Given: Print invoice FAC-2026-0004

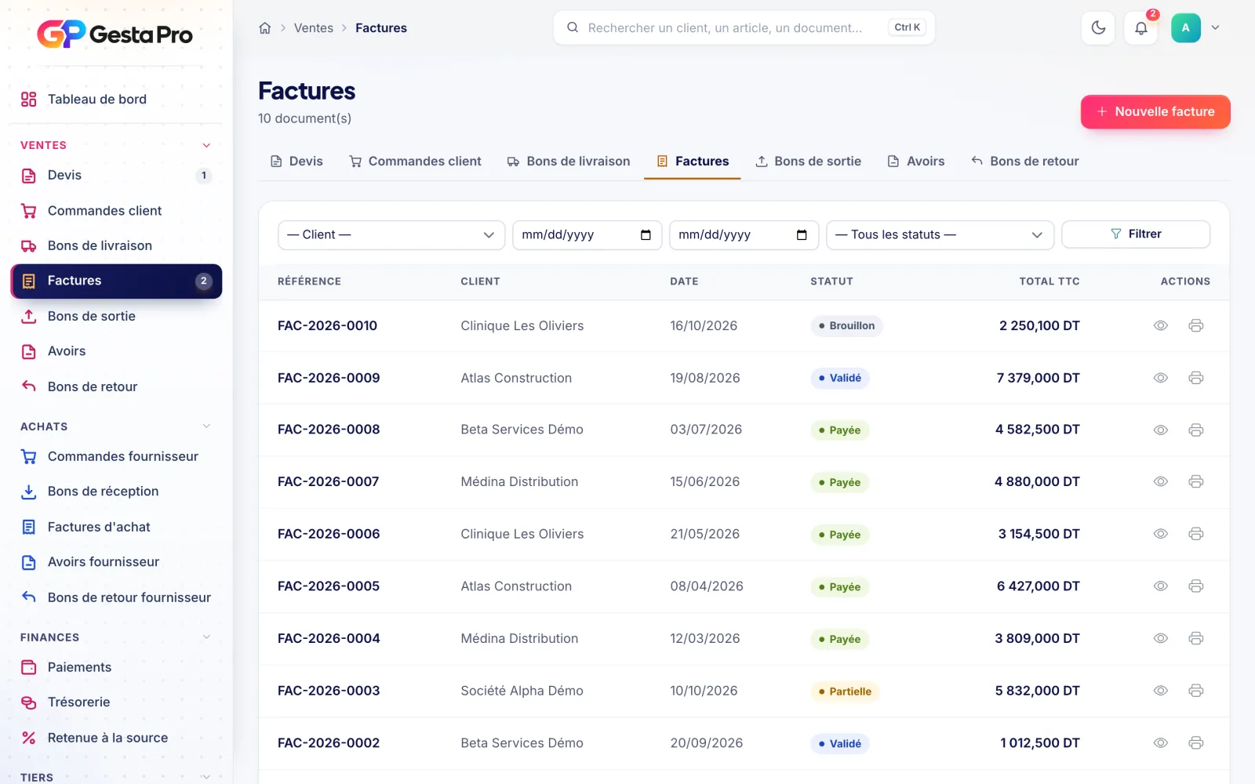Looking at the screenshot, I should click(1196, 638).
